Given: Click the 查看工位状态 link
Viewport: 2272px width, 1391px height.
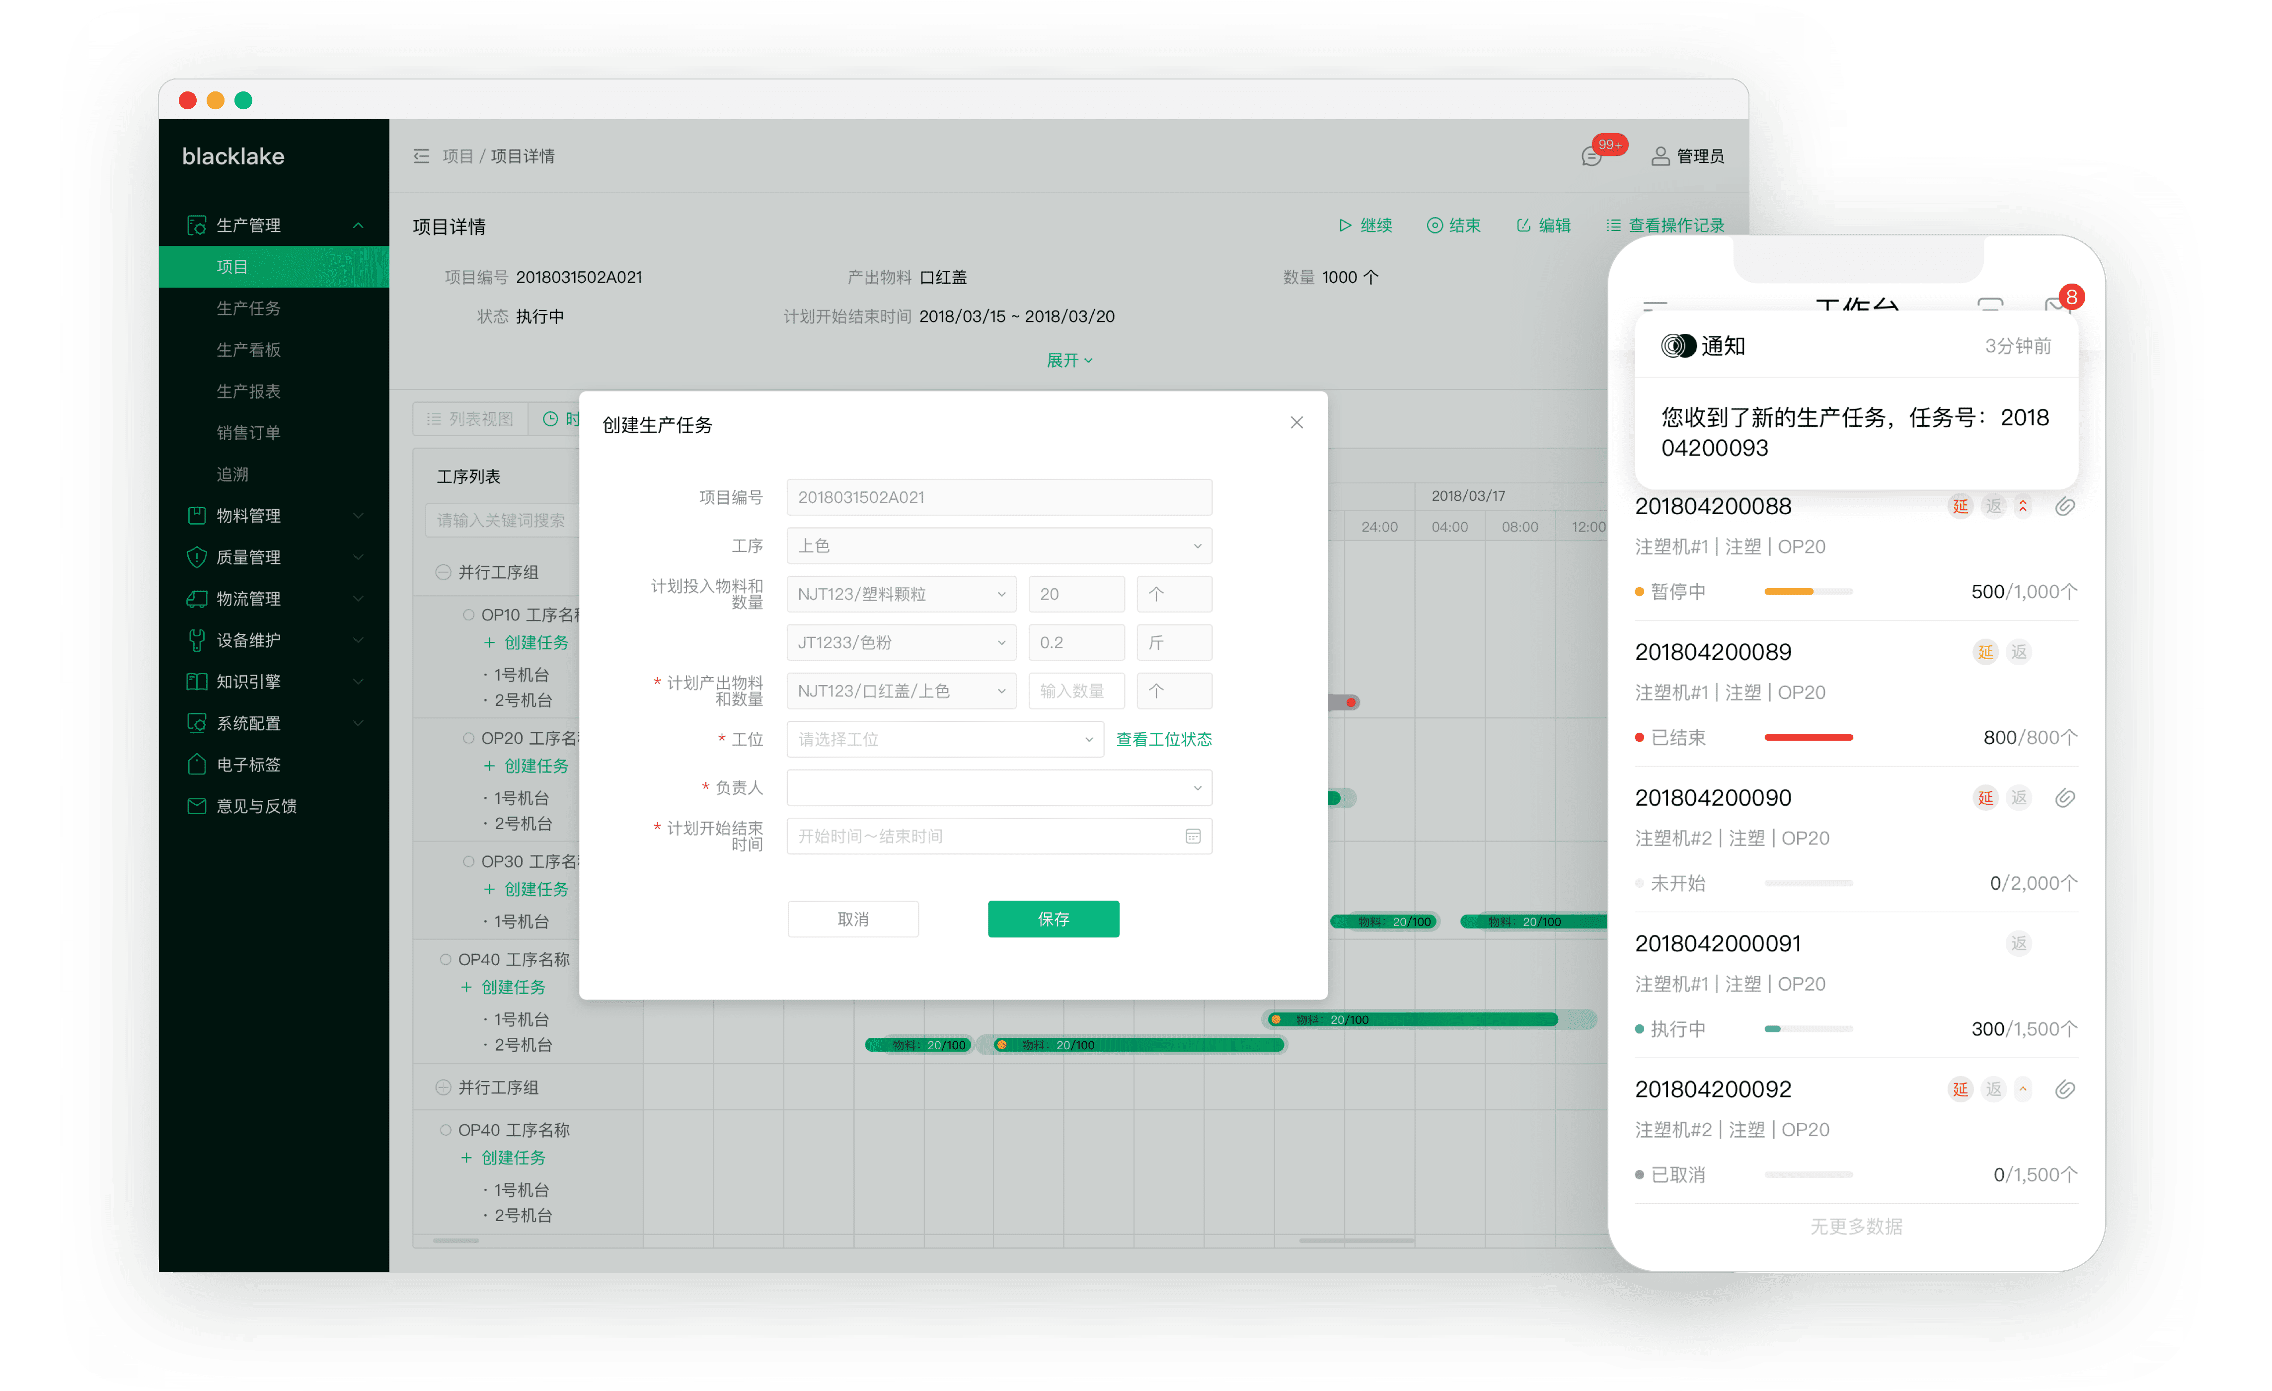Looking at the screenshot, I should click(x=1164, y=739).
